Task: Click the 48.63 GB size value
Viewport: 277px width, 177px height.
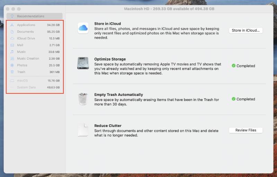Action: coord(53,87)
